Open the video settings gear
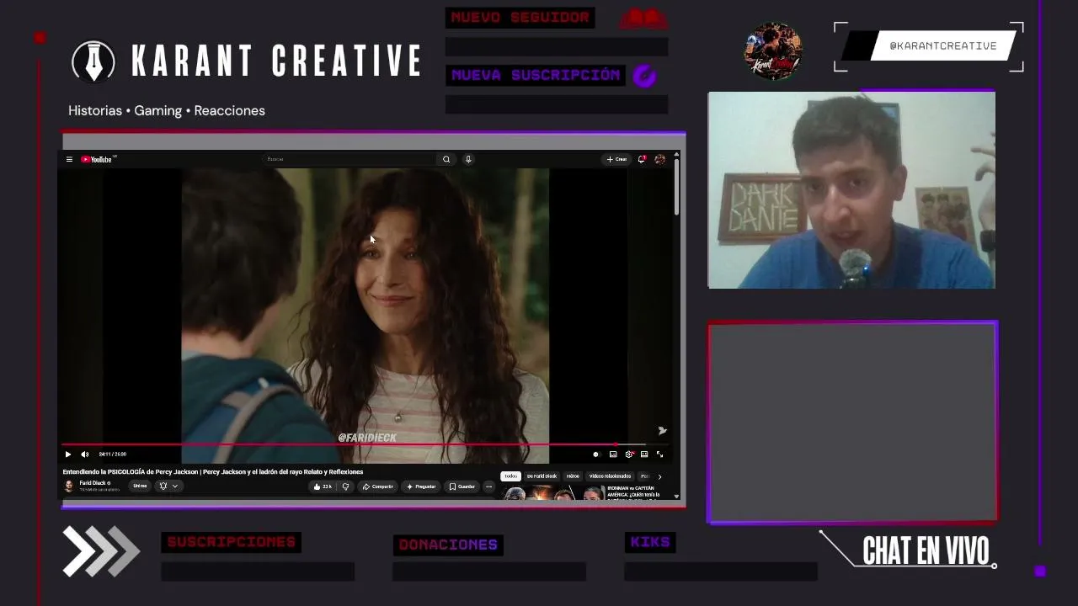Viewport: 1078px width, 606px height. click(628, 454)
